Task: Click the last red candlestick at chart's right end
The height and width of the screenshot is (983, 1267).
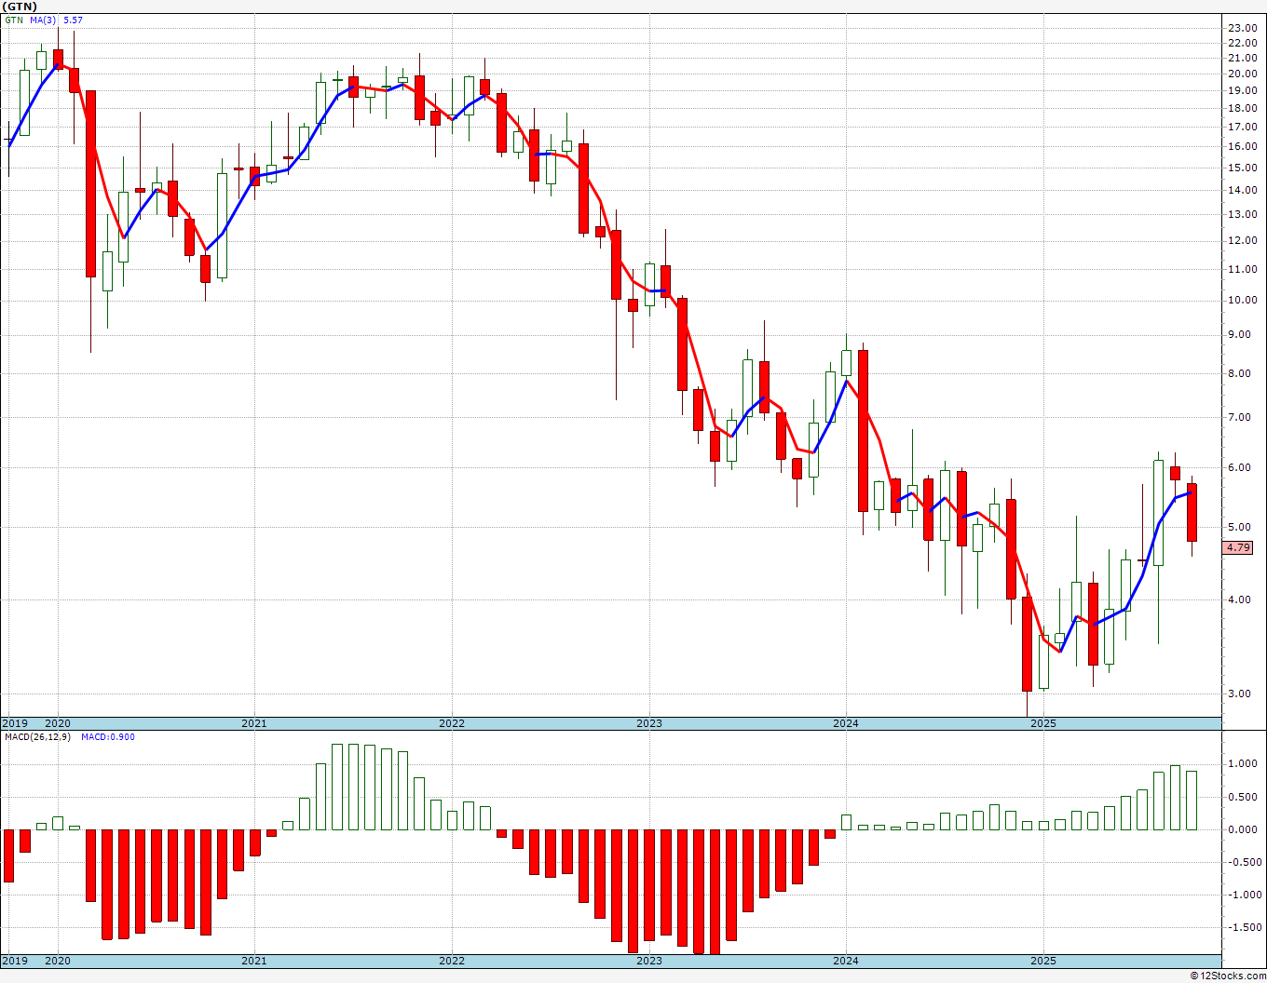Action: point(1192,512)
